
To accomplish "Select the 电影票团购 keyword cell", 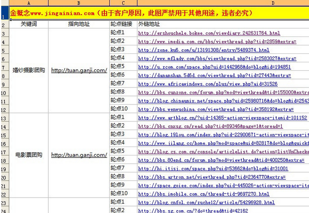I will [x=29, y=155].
